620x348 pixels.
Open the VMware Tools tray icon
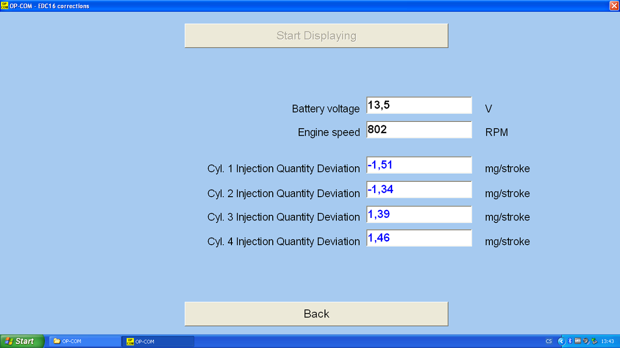click(x=578, y=341)
